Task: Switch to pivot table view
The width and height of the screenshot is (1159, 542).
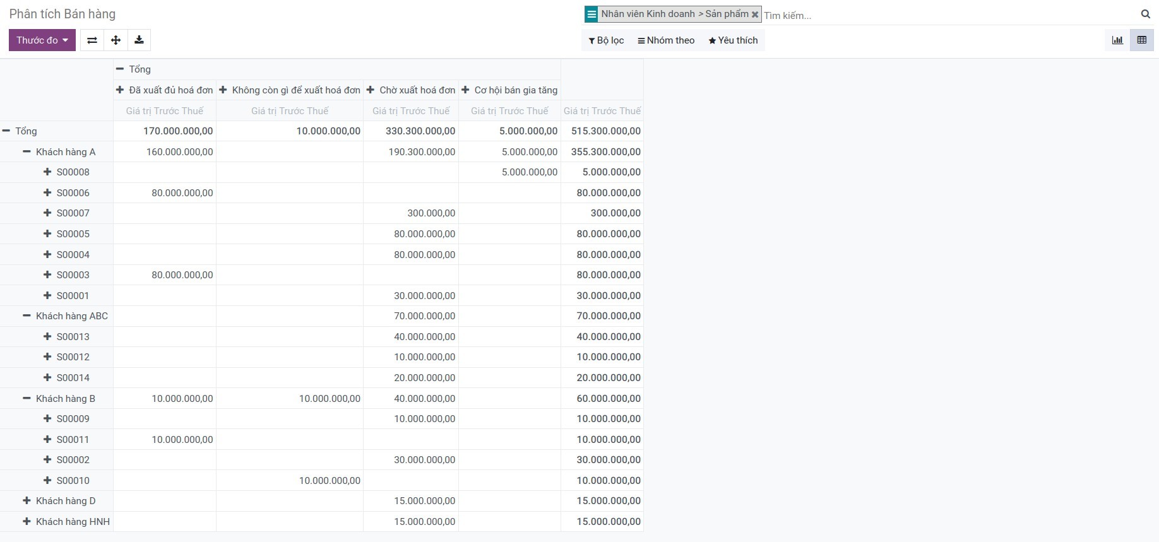Action: (x=1141, y=40)
